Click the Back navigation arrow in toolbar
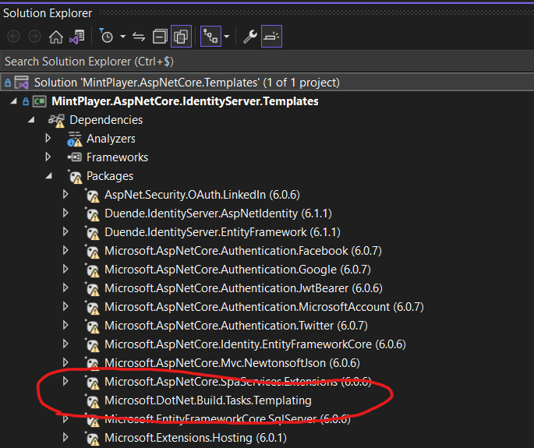This screenshot has height=448, width=534. pos(13,37)
